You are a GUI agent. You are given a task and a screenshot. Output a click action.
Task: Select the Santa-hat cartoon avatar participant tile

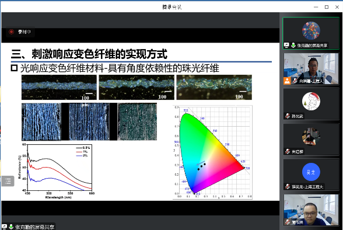tap(311, 104)
